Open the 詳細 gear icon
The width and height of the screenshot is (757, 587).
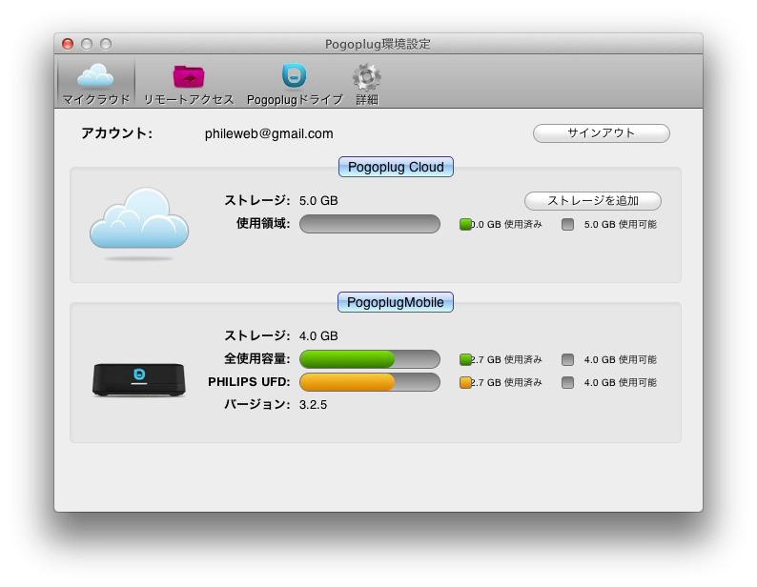click(x=367, y=76)
